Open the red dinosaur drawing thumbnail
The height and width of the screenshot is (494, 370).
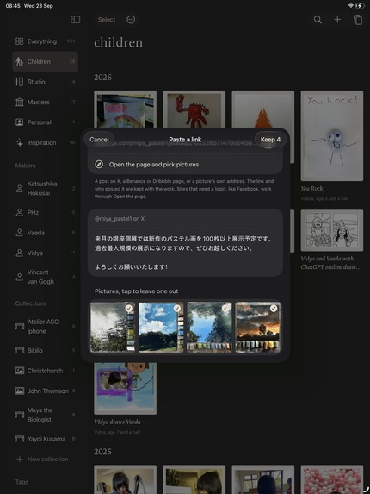coord(194,109)
